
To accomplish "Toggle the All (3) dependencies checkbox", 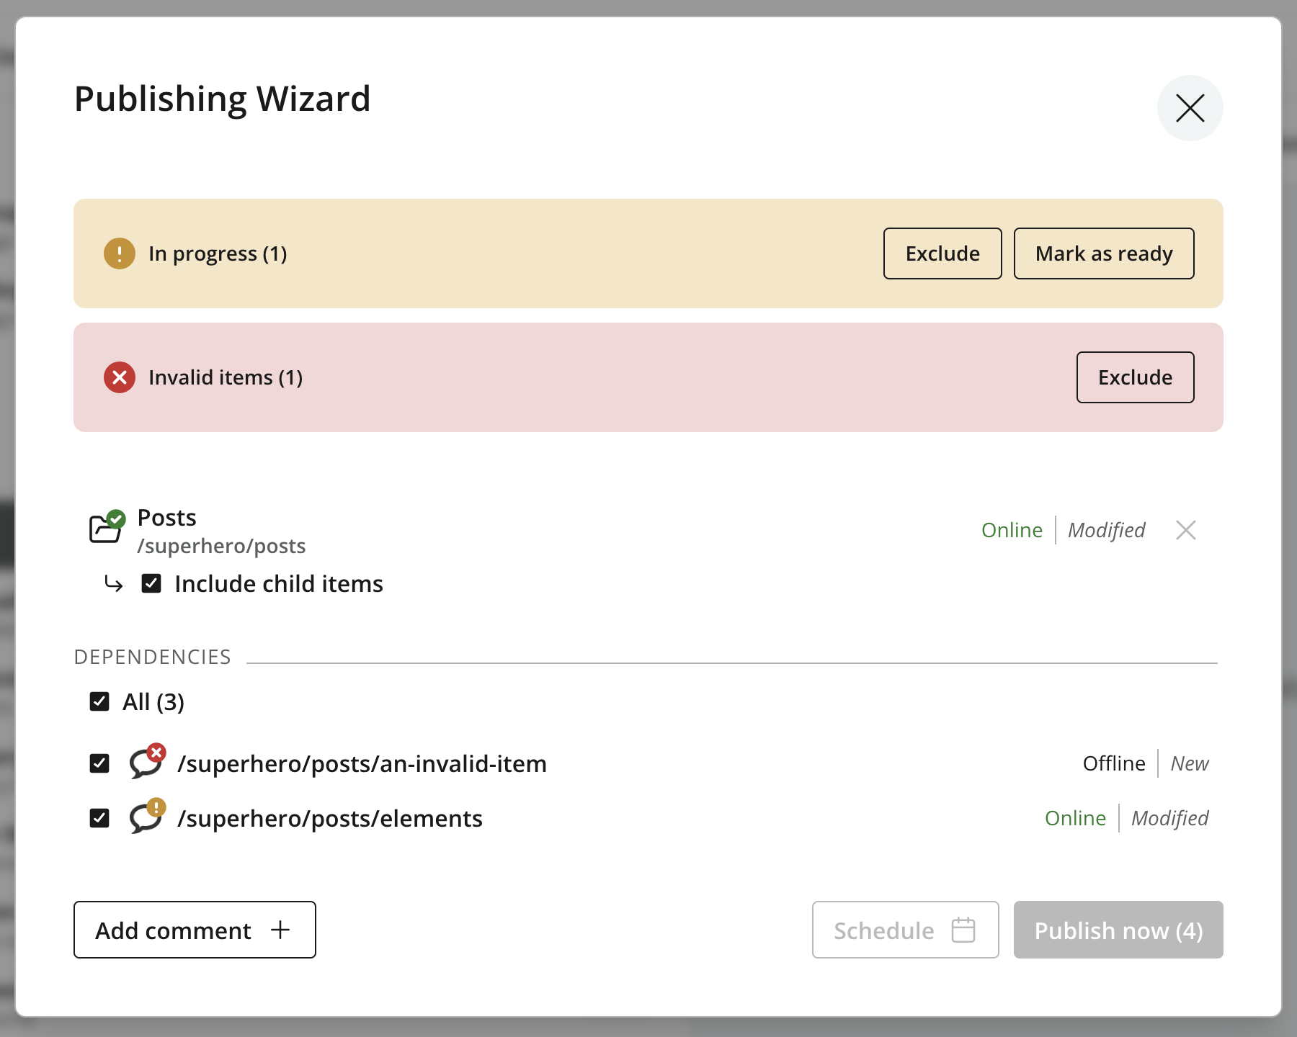I will click(x=99, y=701).
